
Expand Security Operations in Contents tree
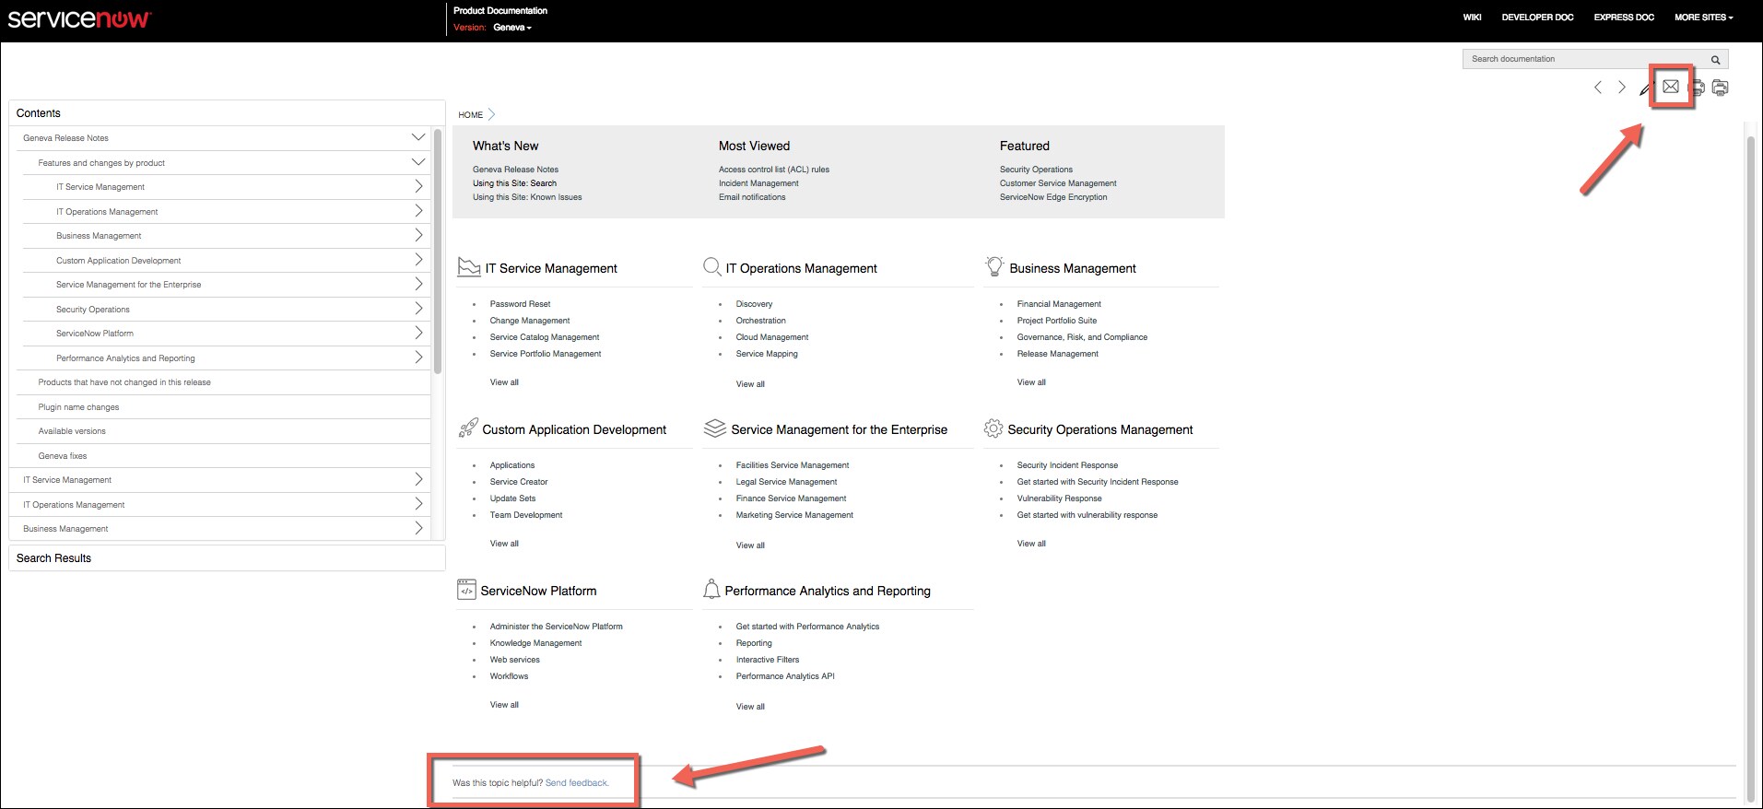coord(418,309)
